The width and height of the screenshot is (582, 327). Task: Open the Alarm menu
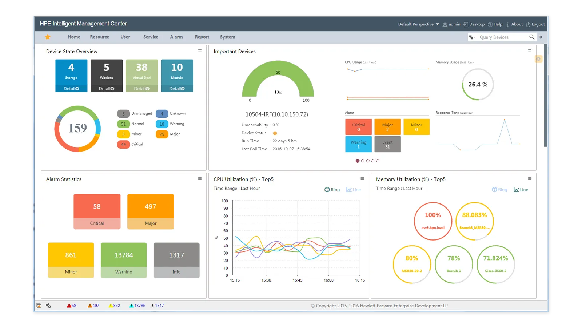click(x=176, y=37)
